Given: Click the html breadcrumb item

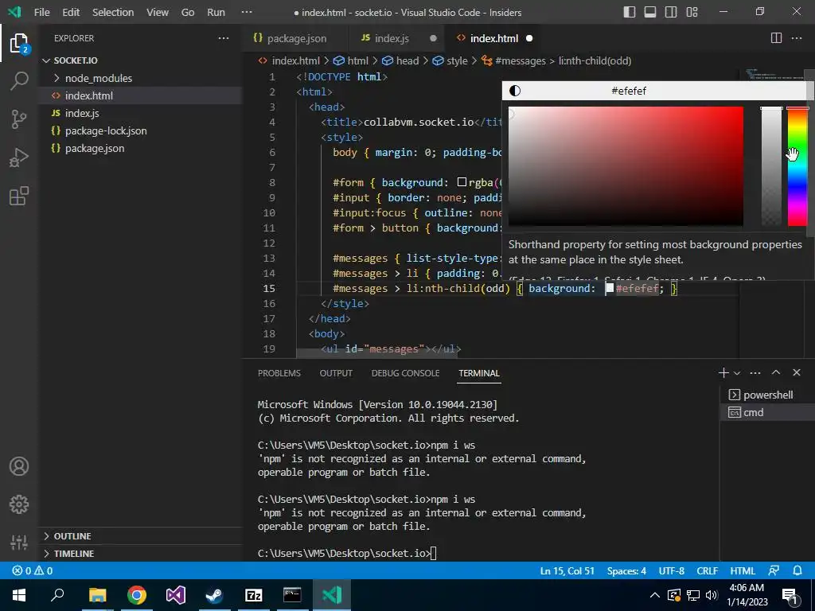Looking at the screenshot, I should (351, 60).
